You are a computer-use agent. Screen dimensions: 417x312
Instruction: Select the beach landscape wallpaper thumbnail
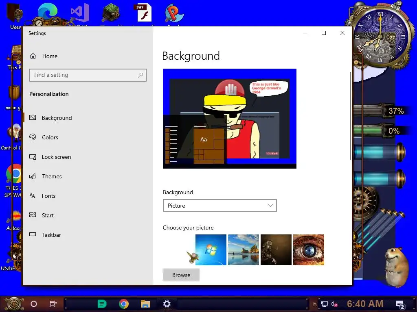pos(244,250)
